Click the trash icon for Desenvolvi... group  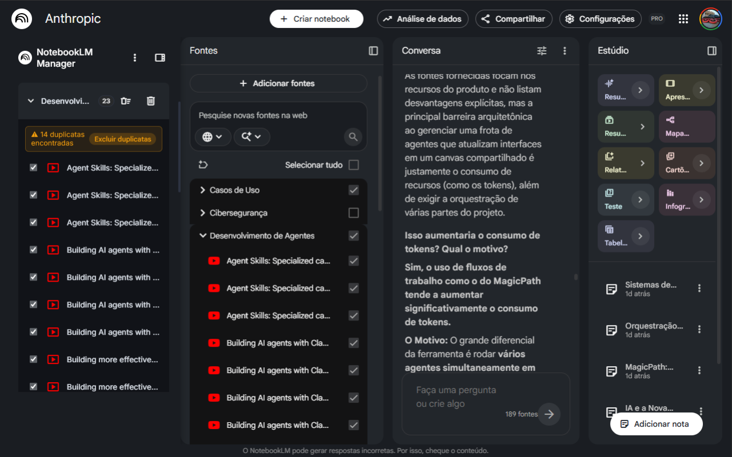(151, 101)
